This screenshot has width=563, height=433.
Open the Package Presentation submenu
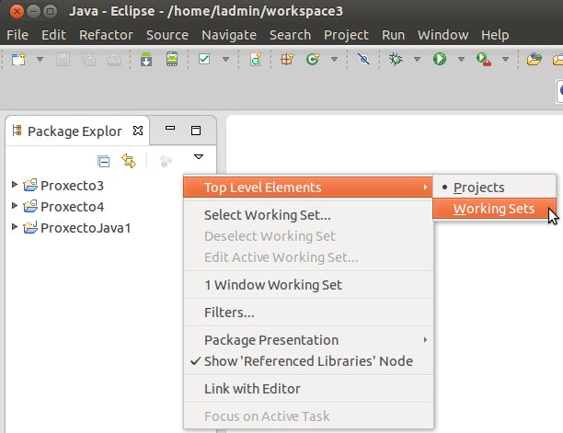[x=308, y=340]
